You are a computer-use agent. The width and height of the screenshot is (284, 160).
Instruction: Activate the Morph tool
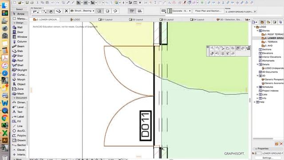point(20,80)
